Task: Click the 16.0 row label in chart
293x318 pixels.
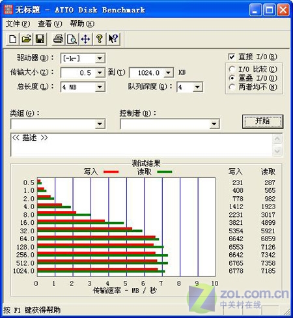Action: (27, 223)
